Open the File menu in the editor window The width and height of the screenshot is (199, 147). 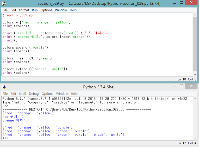pyautogui.click(x=5, y=10)
